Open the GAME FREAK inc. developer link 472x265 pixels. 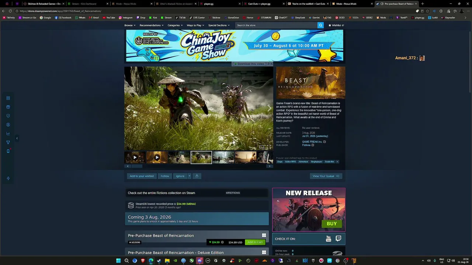tap(312, 142)
